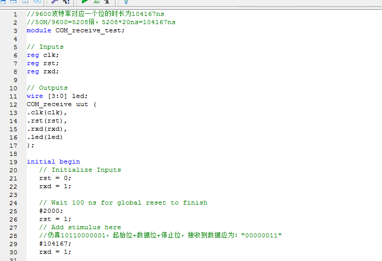Click line number 1 in the gutter

tap(15, 14)
